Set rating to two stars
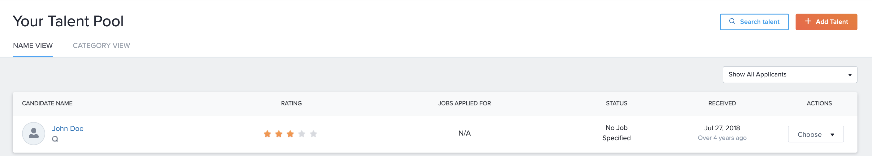 279,134
